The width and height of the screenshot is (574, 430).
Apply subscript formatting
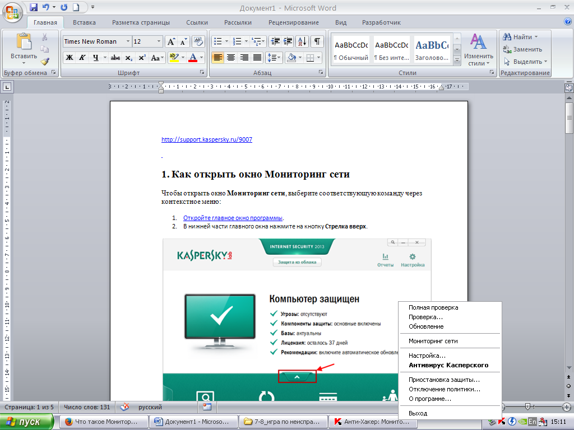click(x=129, y=58)
